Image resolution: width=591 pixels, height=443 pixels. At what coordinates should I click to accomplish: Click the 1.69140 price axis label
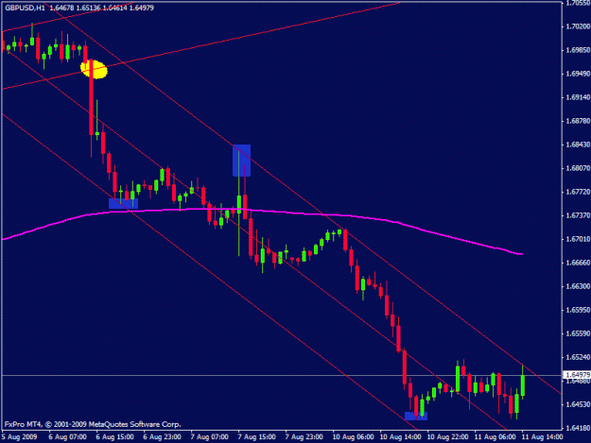click(578, 97)
